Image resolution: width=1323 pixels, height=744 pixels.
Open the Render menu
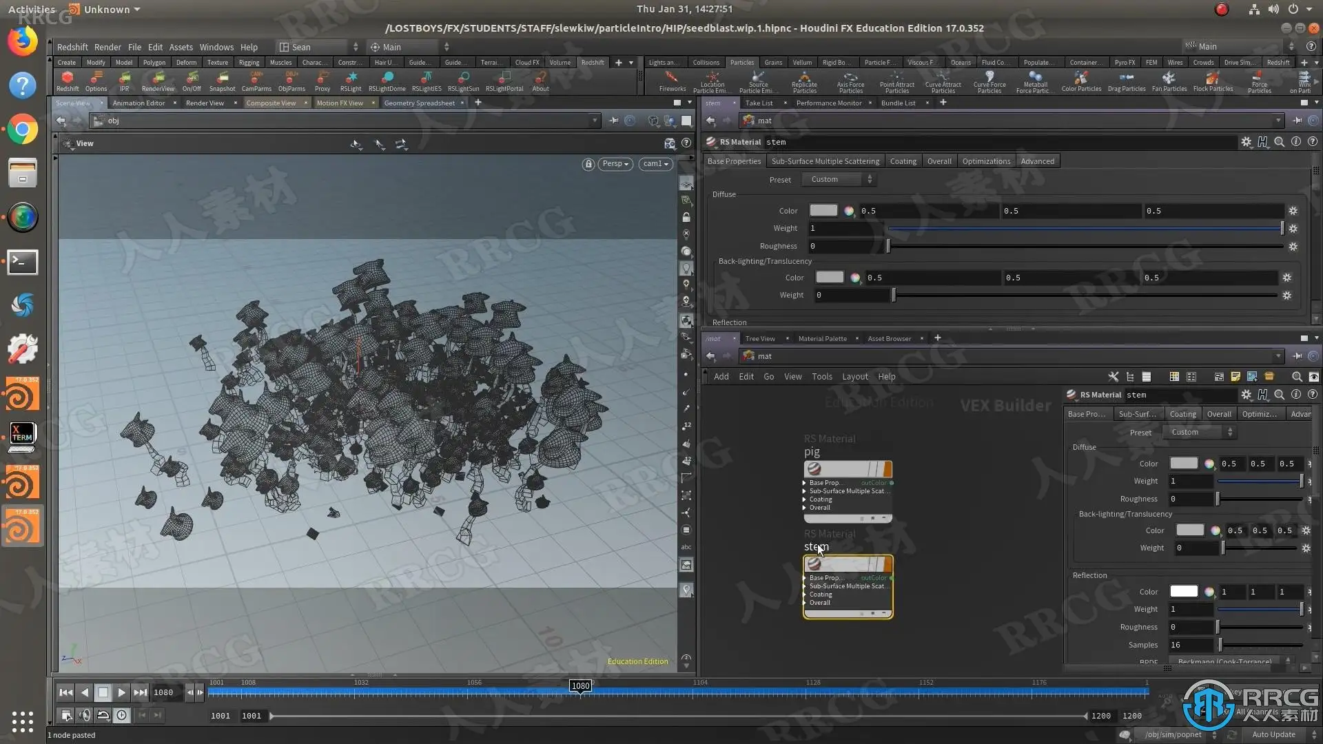[x=107, y=47]
